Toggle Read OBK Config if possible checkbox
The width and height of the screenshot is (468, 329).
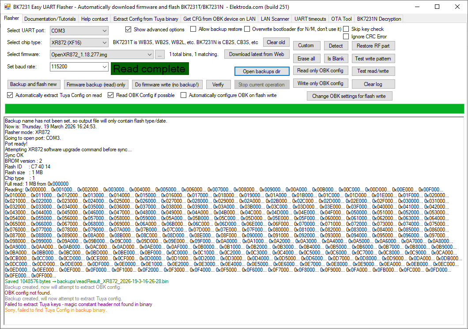click(111, 95)
